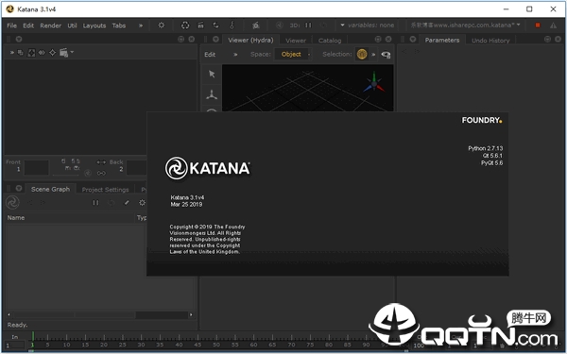This screenshot has height=354, width=567.
Task: Switch to the Catalog tab
Action: (x=330, y=41)
